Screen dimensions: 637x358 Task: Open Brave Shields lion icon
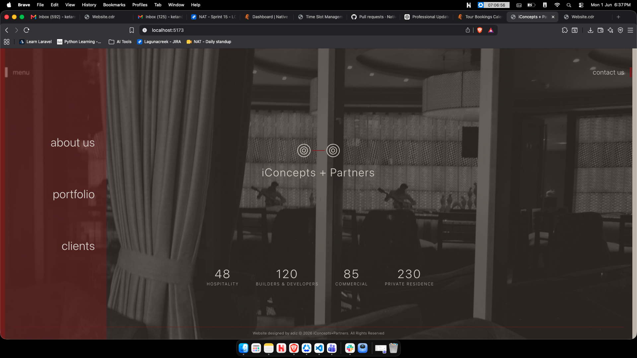(x=480, y=30)
